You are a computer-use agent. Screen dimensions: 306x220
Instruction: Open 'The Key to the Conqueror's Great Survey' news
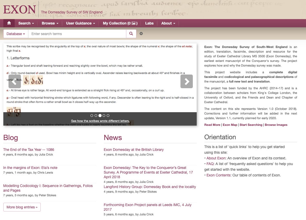[x=148, y=172]
